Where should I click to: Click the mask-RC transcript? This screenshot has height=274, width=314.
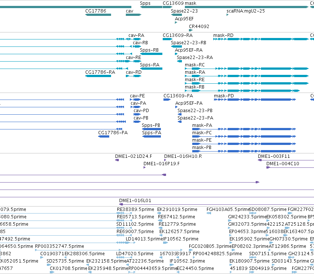click(246, 69)
